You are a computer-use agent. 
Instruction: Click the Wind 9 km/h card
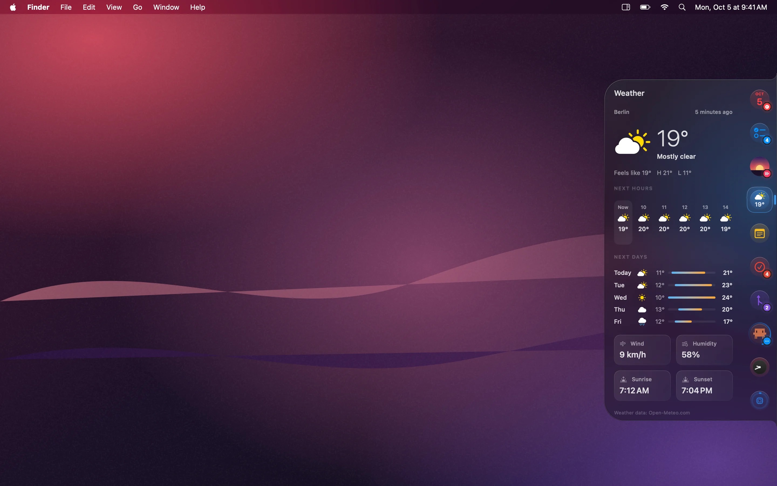pos(642,350)
